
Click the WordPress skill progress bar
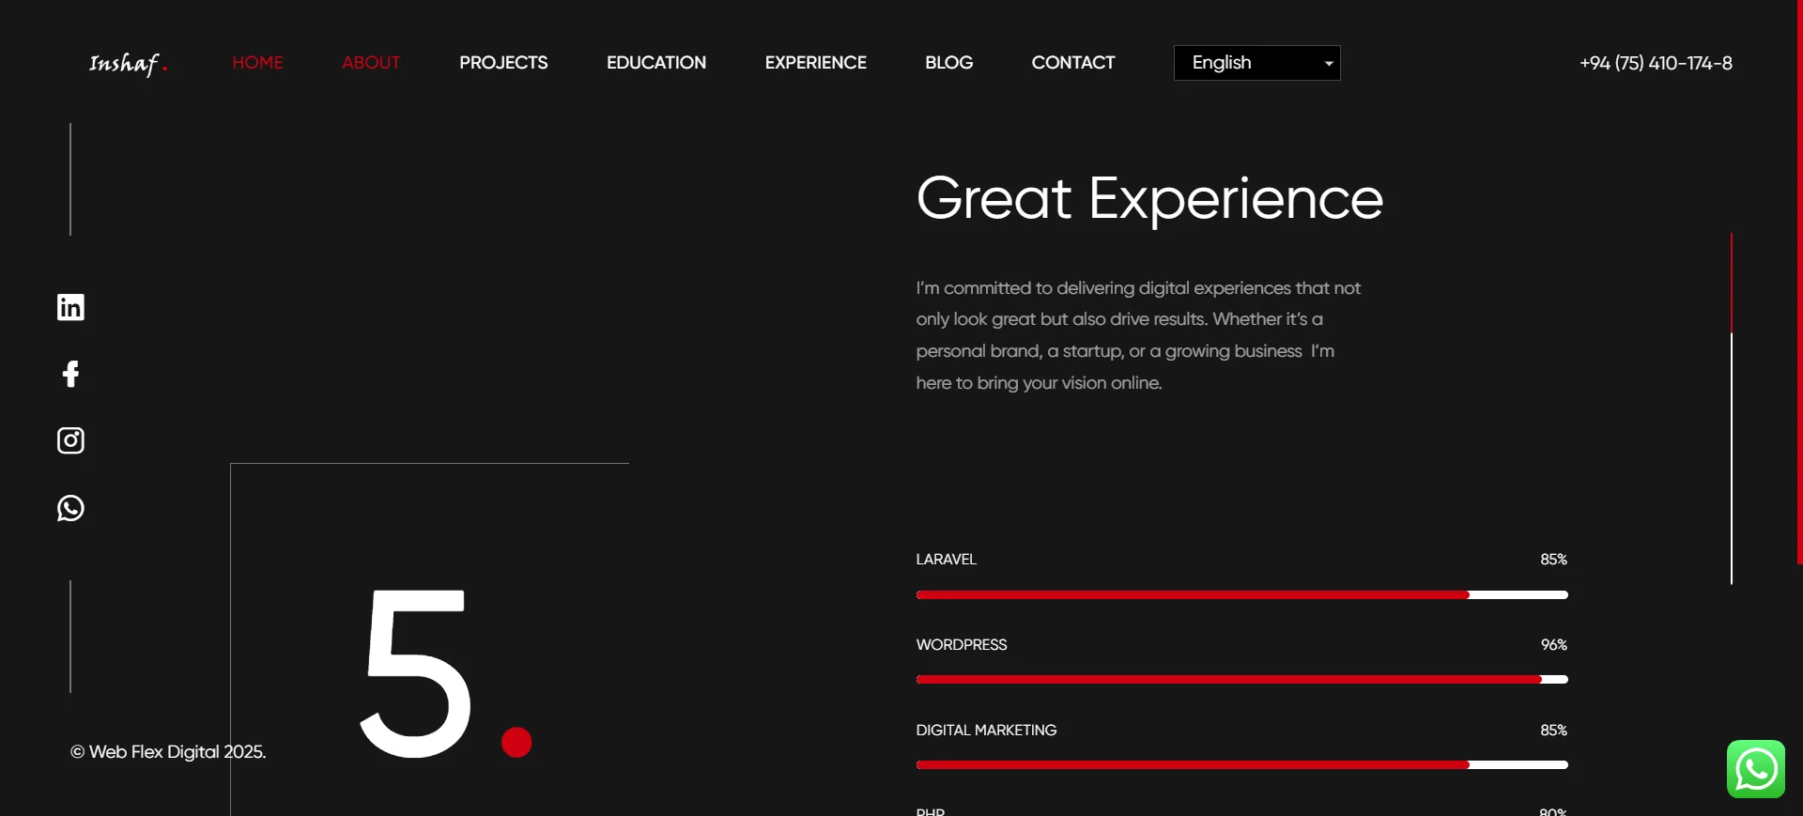coord(1241,679)
